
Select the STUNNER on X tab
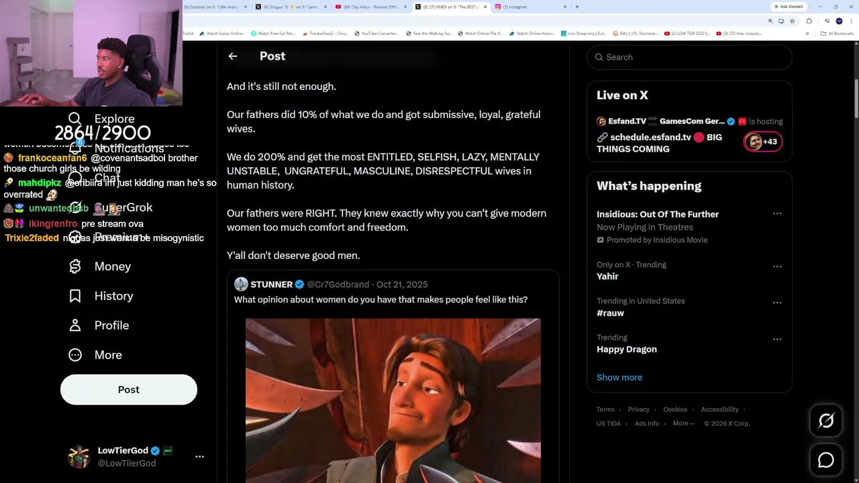click(452, 7)
